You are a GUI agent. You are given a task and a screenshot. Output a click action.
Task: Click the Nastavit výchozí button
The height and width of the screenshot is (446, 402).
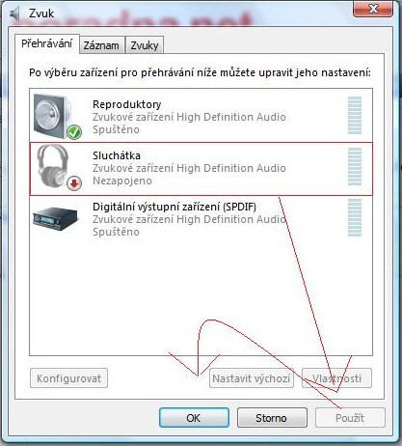coord(252,378)
